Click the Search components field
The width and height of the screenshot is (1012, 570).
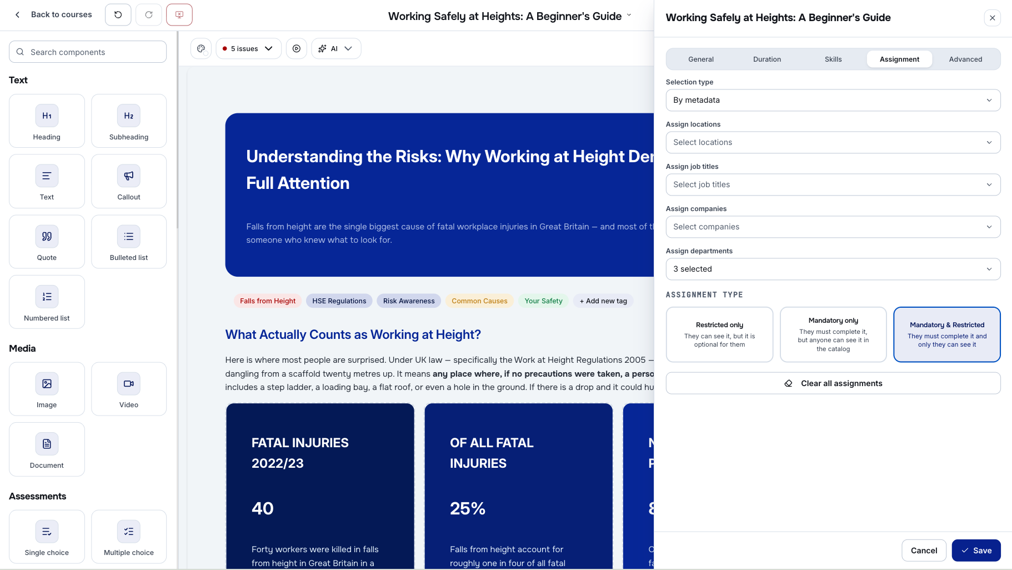[88, 52]
